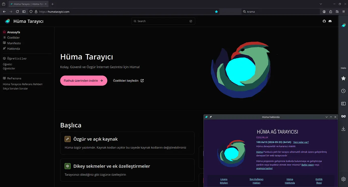
Task: Open a new tab with the plus button
Action: 52,4
